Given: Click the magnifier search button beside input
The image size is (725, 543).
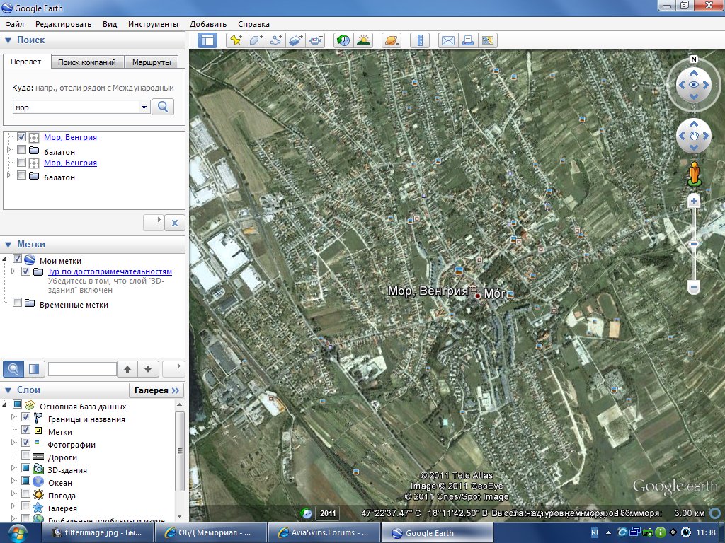Looking at the screenshot, I should click(163, 107).
